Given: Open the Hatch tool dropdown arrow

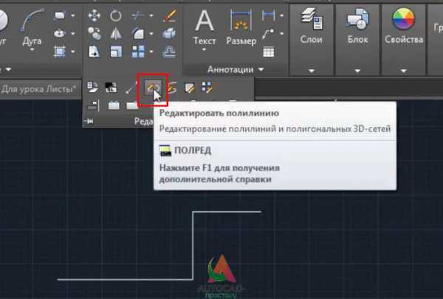Looking at the screenshot, I should pyautogui.click(x=73, y=52).
